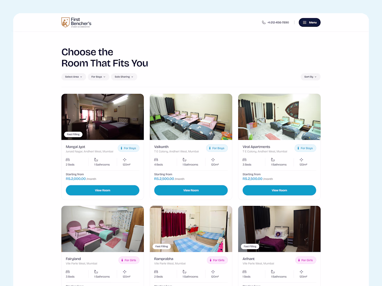Click View Room for Vaikunth
The image size is (382, 286).
[x=191, y=190]
